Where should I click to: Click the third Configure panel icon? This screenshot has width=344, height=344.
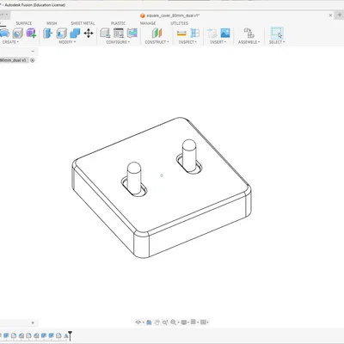pyautogui.click(x=132, y=34)
